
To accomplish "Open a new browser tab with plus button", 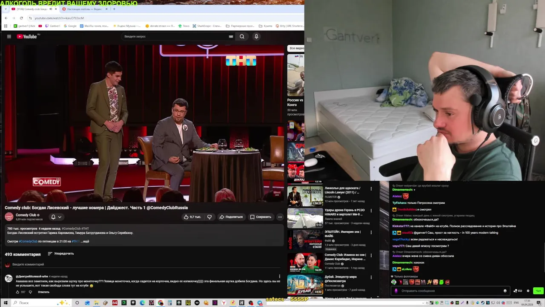I will 114,9.
